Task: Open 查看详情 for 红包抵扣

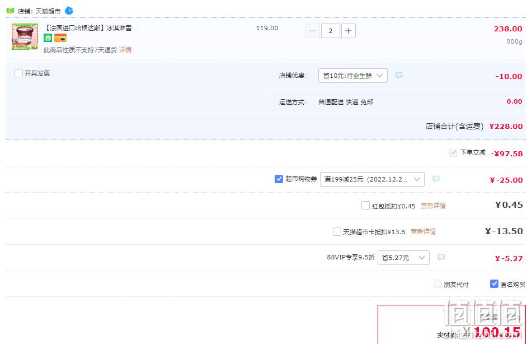Action: [433, 206]
